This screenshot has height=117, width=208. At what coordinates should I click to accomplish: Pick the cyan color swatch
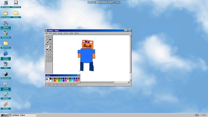tap(61, 81)
